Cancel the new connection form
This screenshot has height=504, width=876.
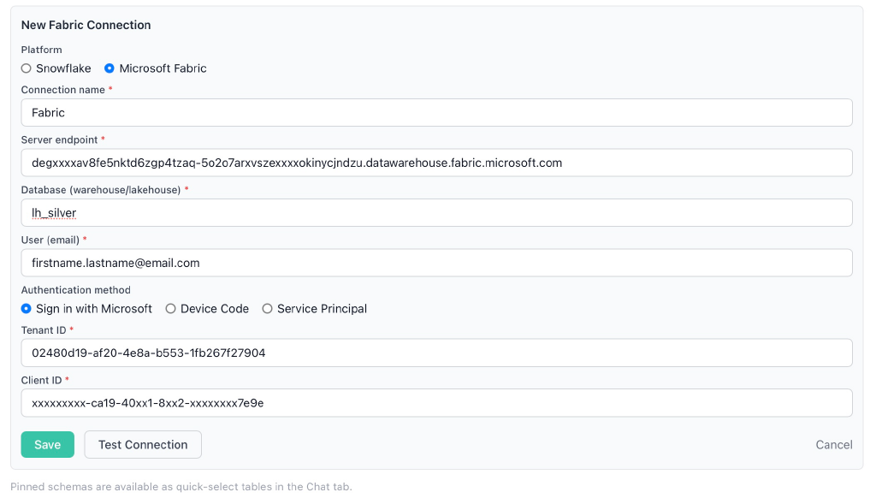pos(834,445)
